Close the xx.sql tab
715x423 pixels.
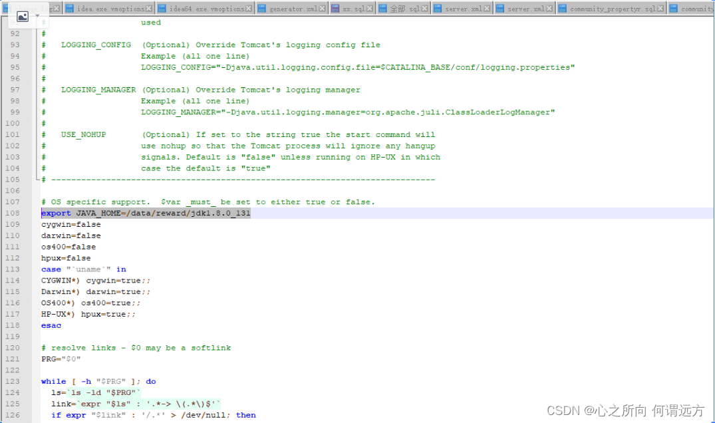pos(370,9)
